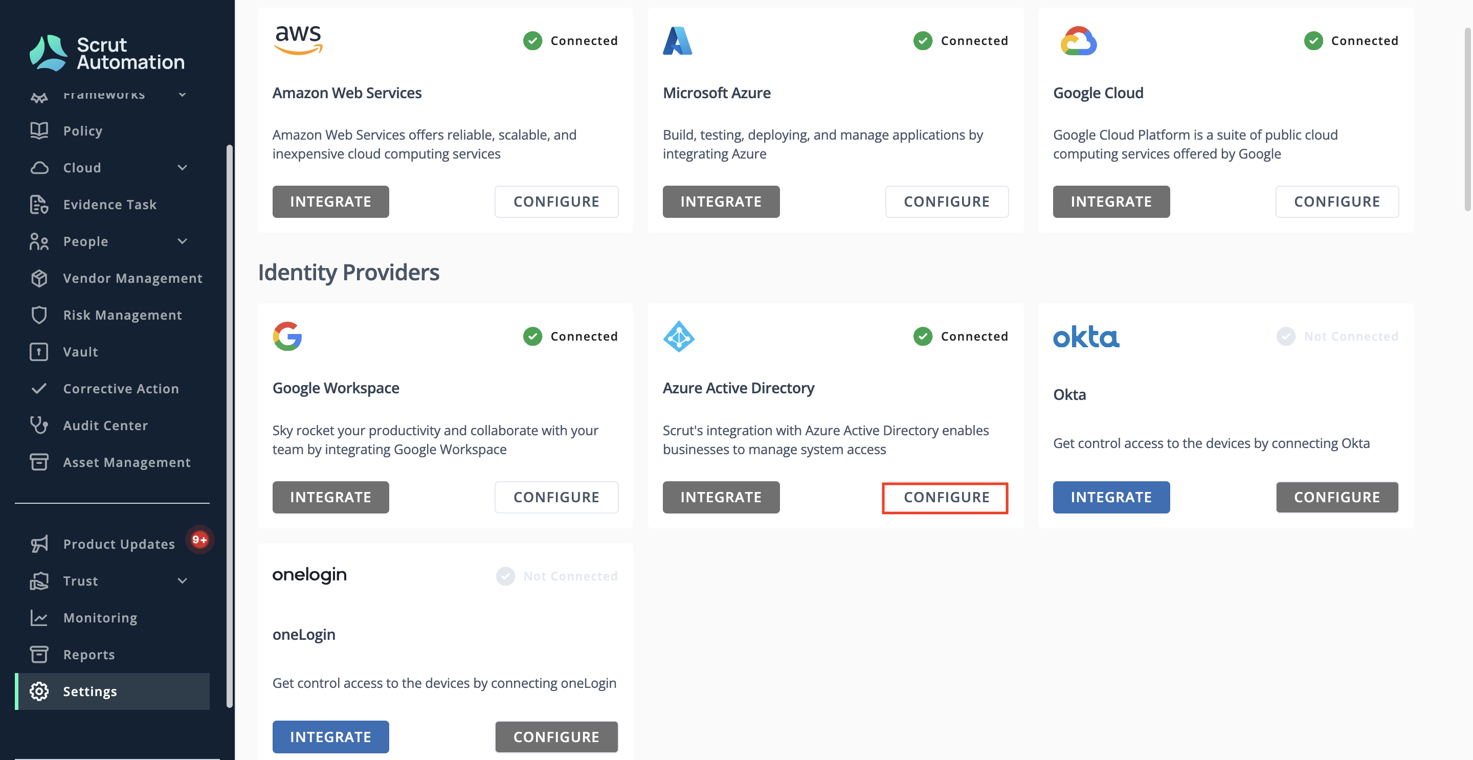Click CONFIGURE for Azure Active Directory
The height and width of the screenshot is (760, 1473).
coord(945,498)
